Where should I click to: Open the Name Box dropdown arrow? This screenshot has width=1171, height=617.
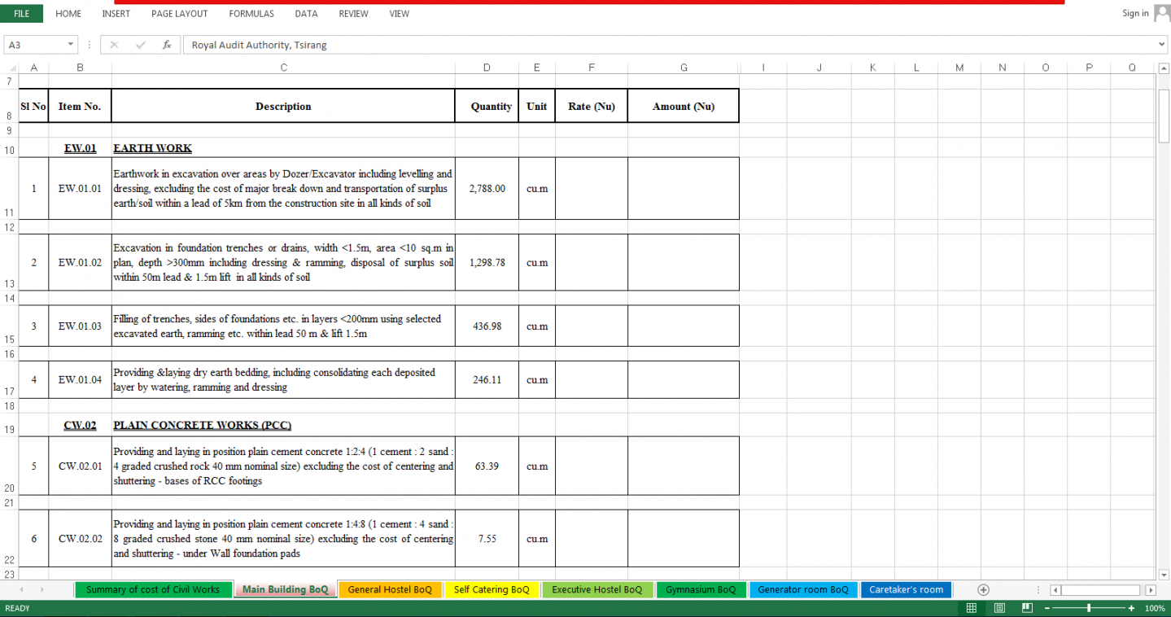[x=71, y=45]
